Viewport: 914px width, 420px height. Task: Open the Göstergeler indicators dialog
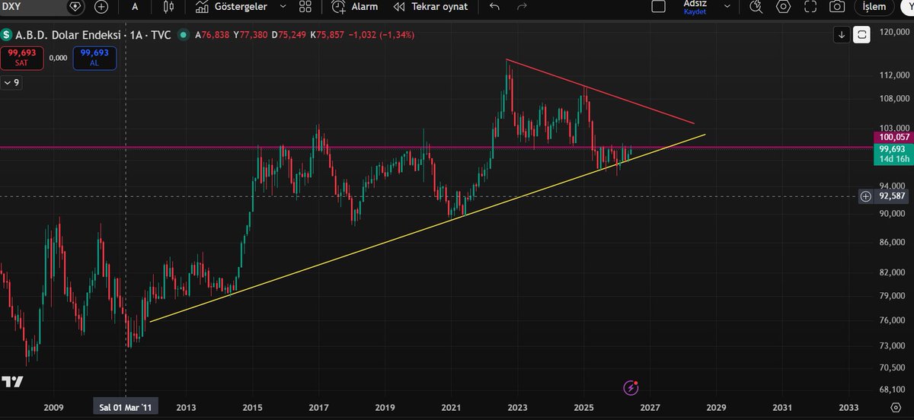(x=231, y=6)
